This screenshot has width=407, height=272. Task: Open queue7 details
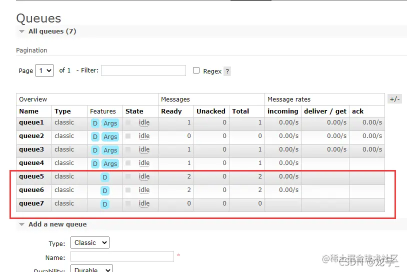(x=31, y=203)
